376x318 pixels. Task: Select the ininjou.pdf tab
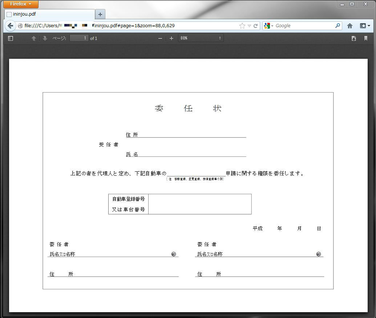click(49, 15)
